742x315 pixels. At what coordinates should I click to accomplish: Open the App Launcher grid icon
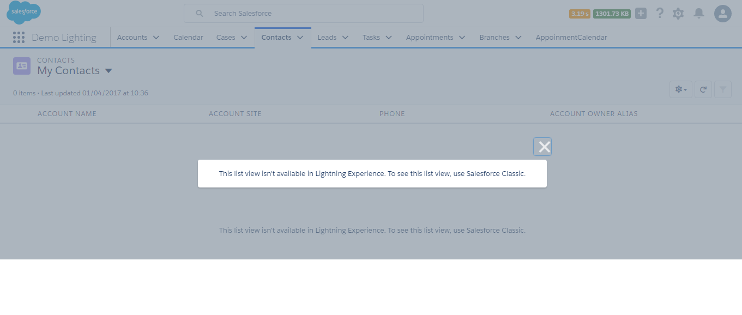(19, 37)
